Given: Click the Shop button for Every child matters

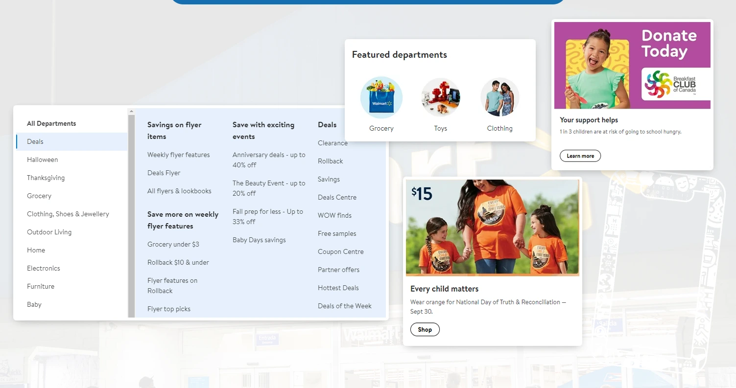Looking at the screenshot, I should click(x=425, y=329).
